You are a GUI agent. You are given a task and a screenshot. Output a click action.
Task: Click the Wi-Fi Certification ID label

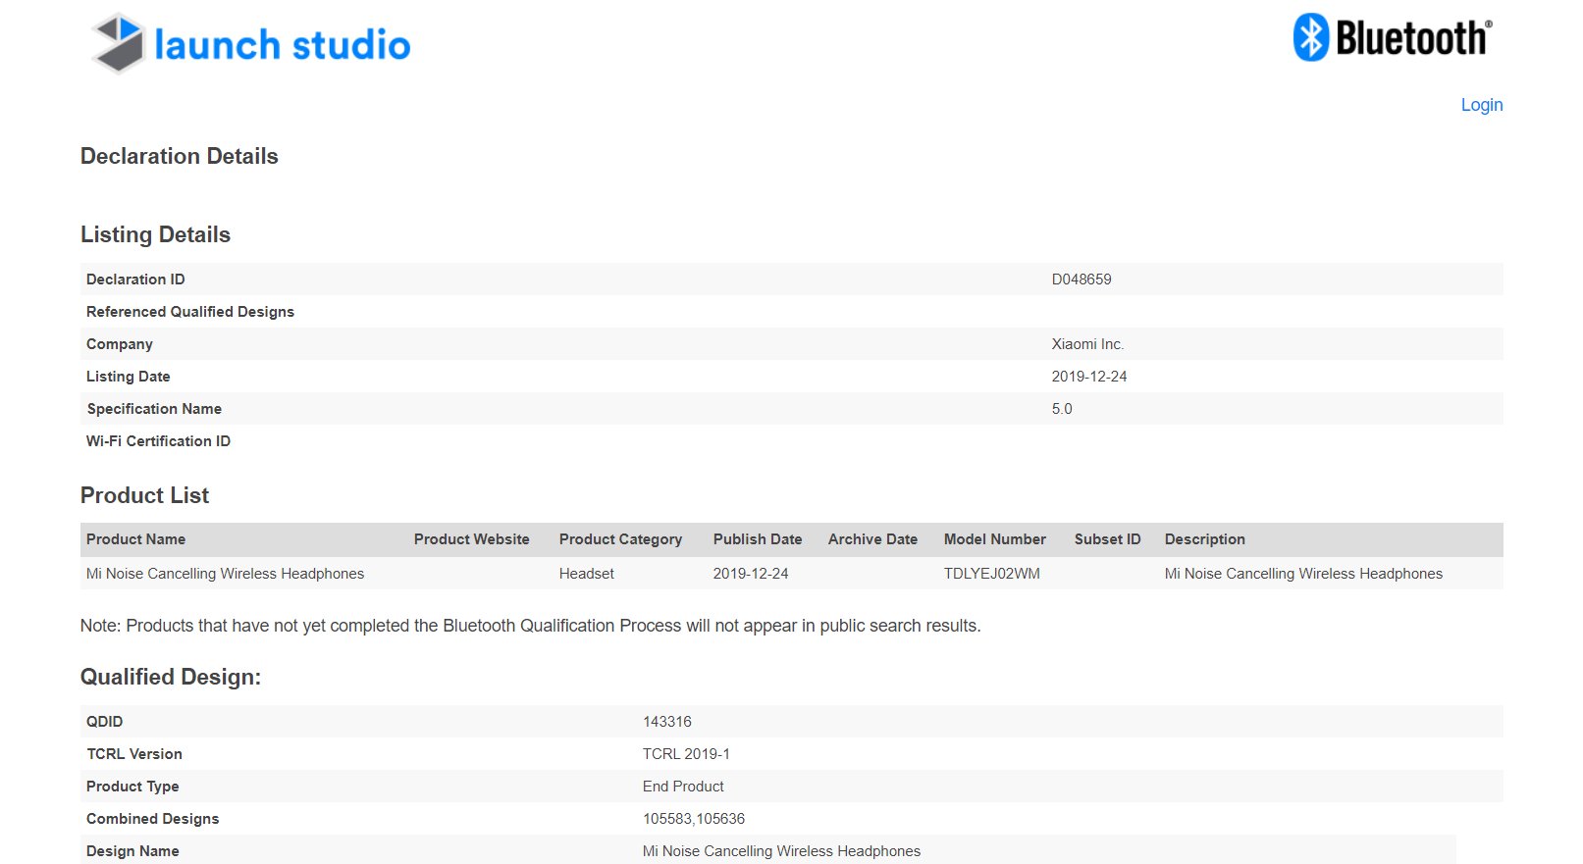[x=158, y=441]
